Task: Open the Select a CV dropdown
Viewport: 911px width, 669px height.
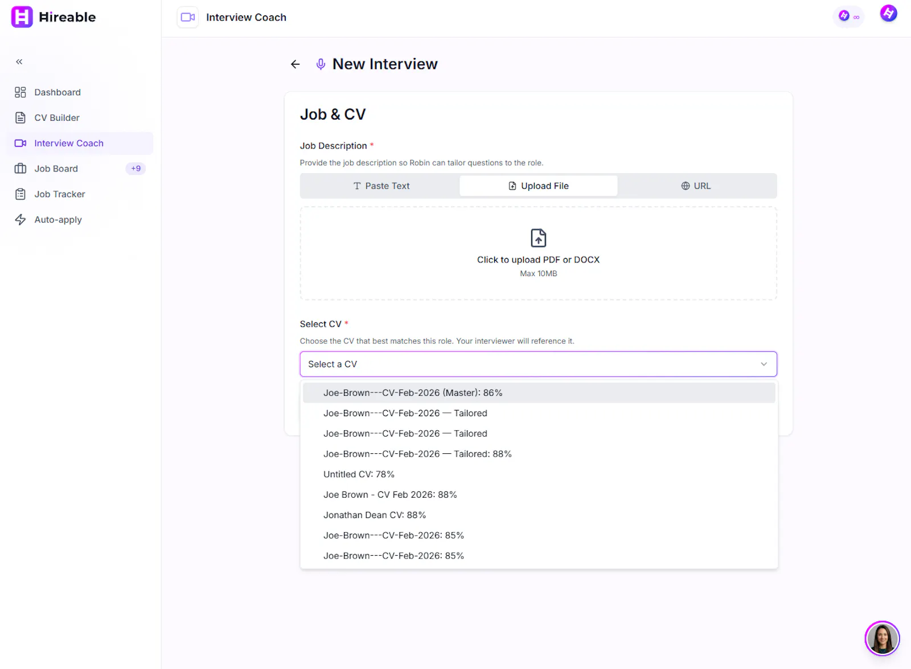Action: 539,364
